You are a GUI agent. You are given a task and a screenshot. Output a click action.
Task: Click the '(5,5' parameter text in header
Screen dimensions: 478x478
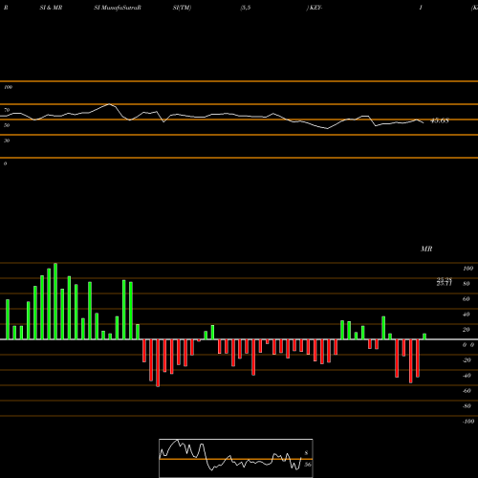(246, 8)
